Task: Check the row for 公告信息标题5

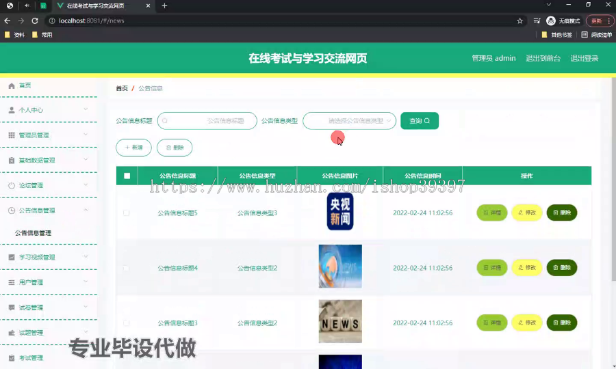Action: [x=126, y=213]
